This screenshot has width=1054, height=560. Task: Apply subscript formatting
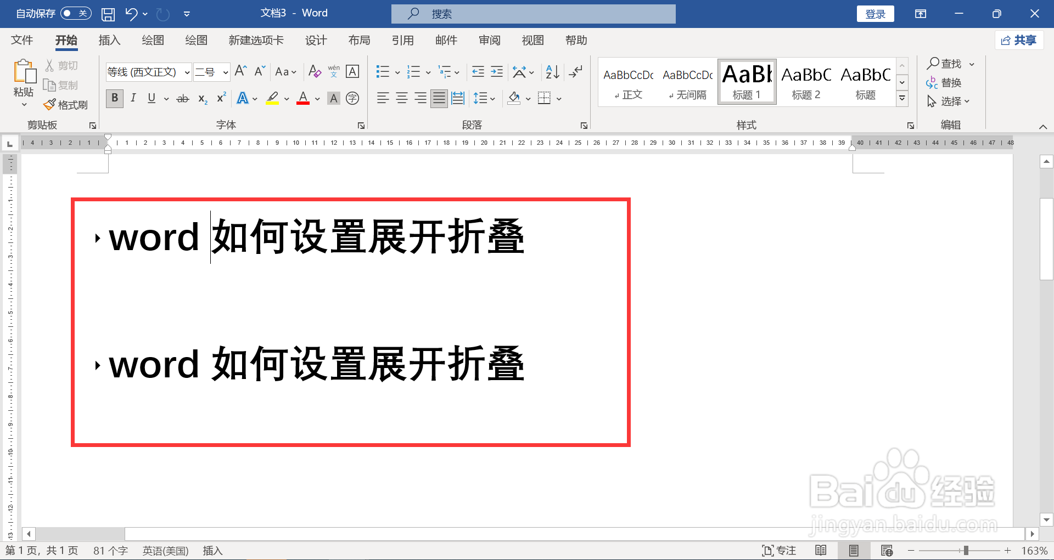click(203, 99)
